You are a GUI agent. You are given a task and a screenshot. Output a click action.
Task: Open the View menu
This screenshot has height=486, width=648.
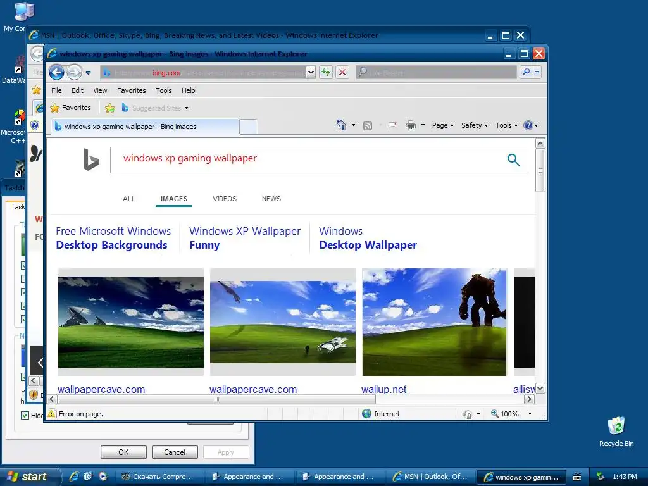click(100, 90)
